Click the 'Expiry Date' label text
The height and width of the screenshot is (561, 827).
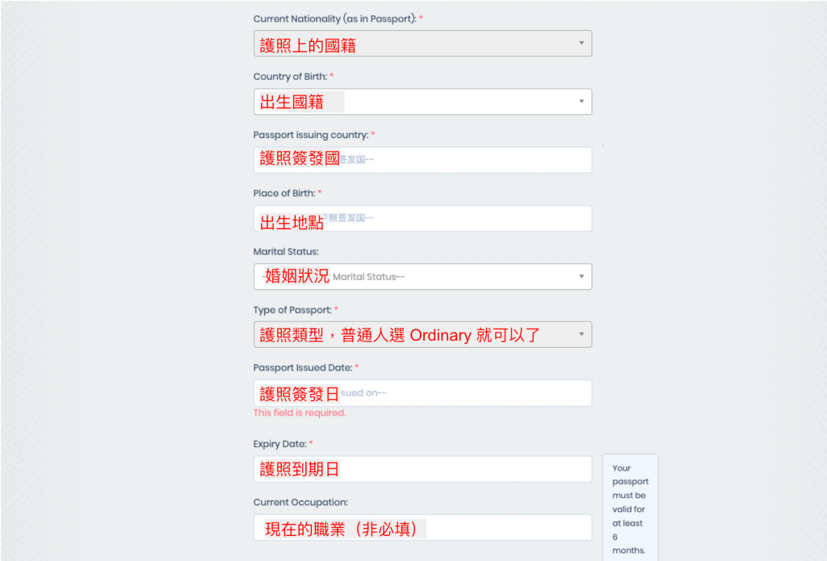click(x=279, y=444)
